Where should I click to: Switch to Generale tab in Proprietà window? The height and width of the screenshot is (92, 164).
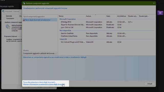click(9, 16)
